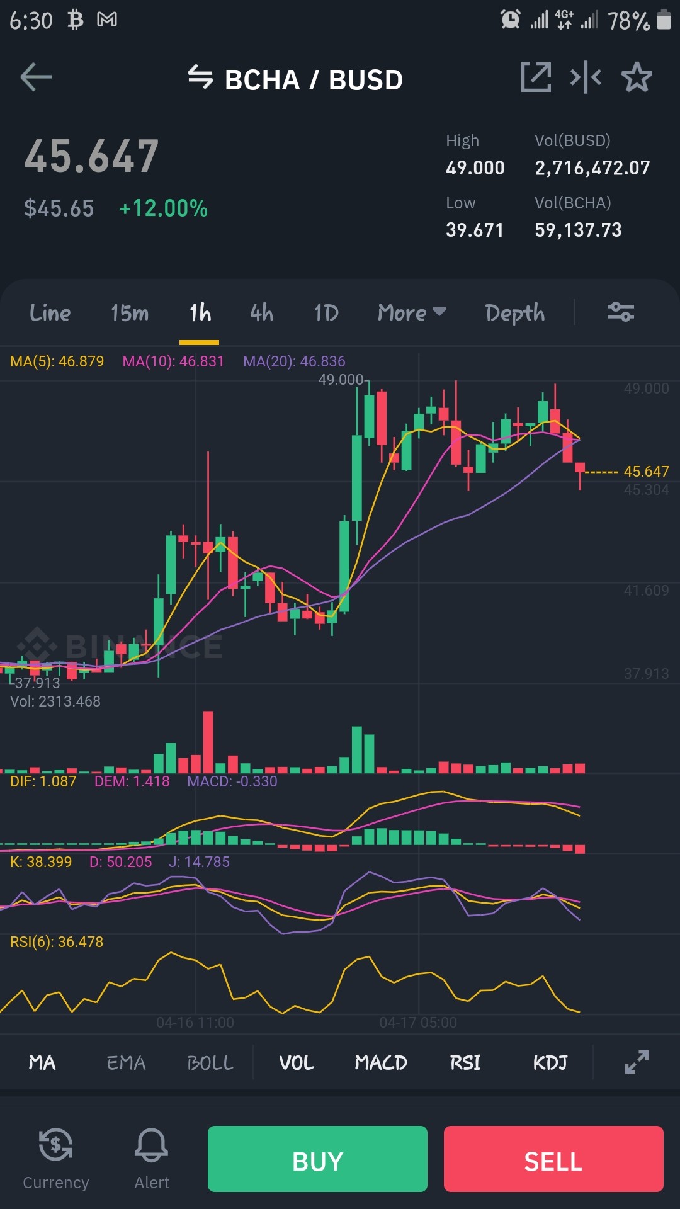Switch to the Depth tab

(x=515, y=313)
